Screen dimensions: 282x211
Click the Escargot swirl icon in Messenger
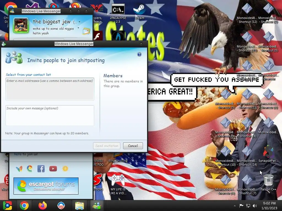30,169
